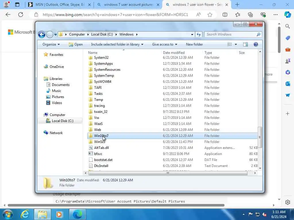The image size is (294, 220).
Task: Select Network in the navigation pane
Action: pyautogui.click(x=53, y=133)
